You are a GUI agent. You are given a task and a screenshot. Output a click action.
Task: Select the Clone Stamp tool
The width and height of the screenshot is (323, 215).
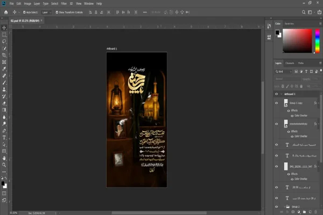click(4, 89)
